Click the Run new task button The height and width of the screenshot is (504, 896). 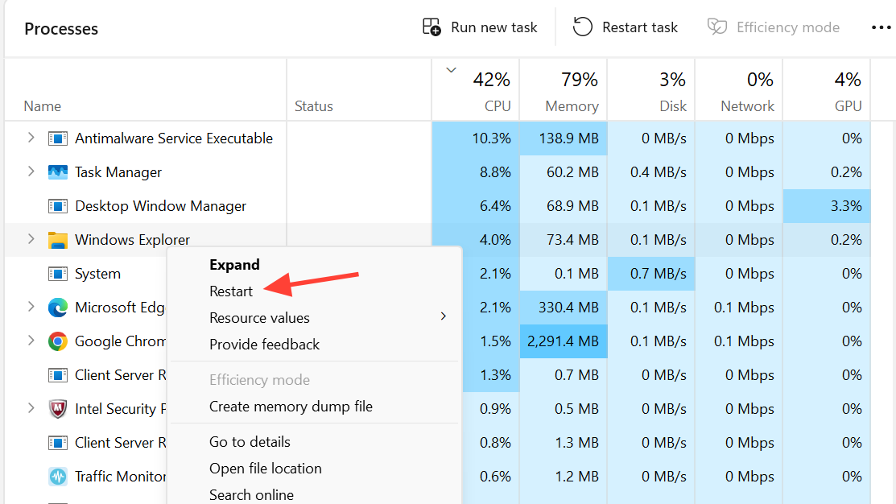point(480,27)
